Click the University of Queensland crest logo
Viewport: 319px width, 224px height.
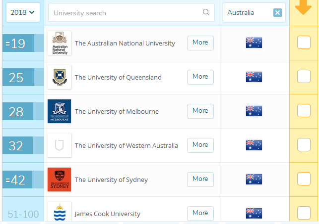click(x=59, y=77)
